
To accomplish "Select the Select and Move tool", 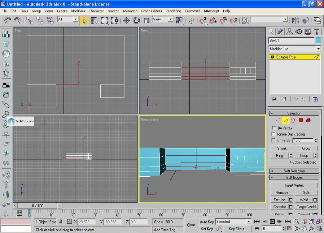I will 126,20.
